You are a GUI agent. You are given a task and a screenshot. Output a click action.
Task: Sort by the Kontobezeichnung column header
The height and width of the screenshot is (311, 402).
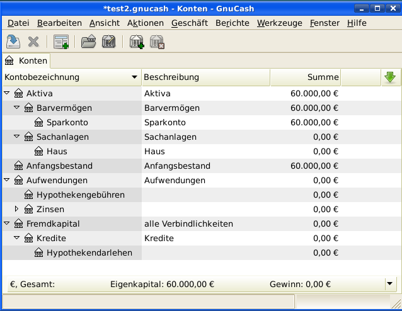71,77
